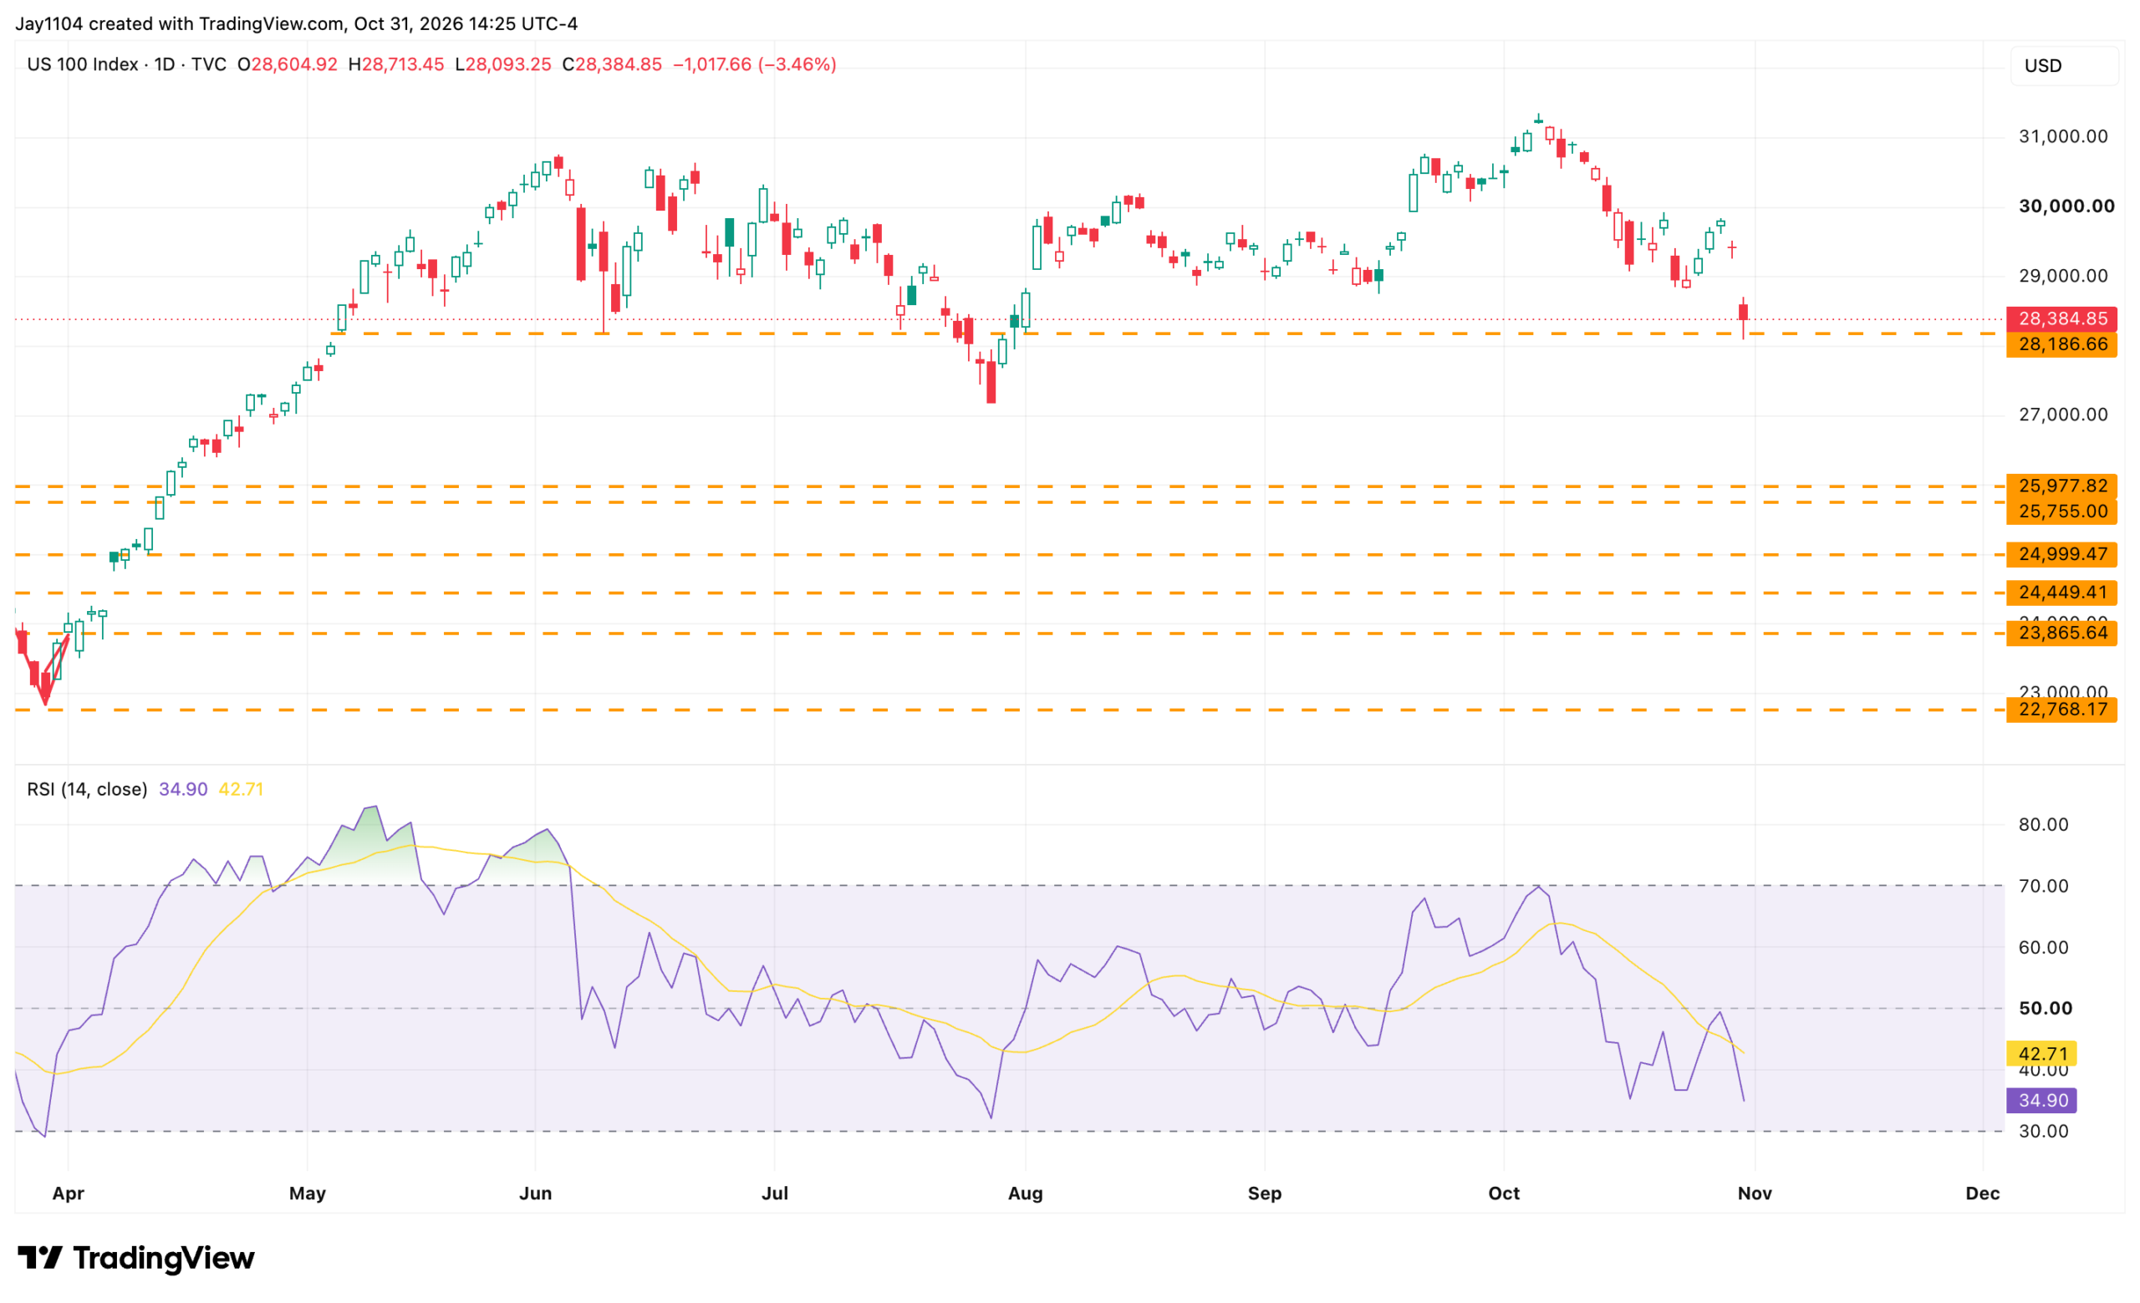Click the current price label 28,384.85

pyautogui.click(x=2061, y=318)
